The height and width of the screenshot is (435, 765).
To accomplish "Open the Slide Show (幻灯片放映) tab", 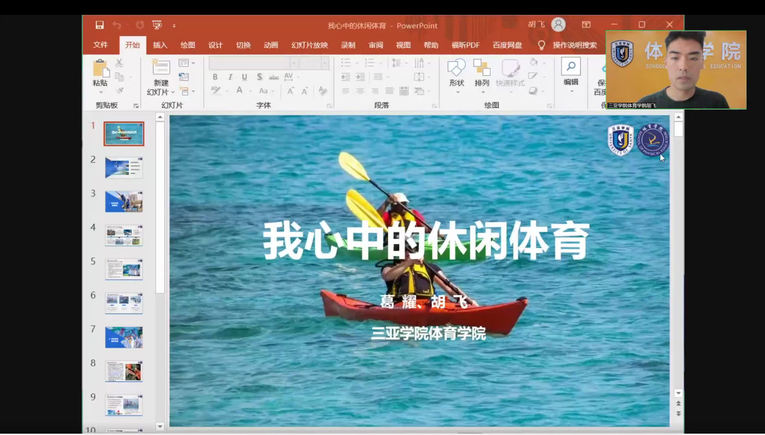I will tap(309, 45).
